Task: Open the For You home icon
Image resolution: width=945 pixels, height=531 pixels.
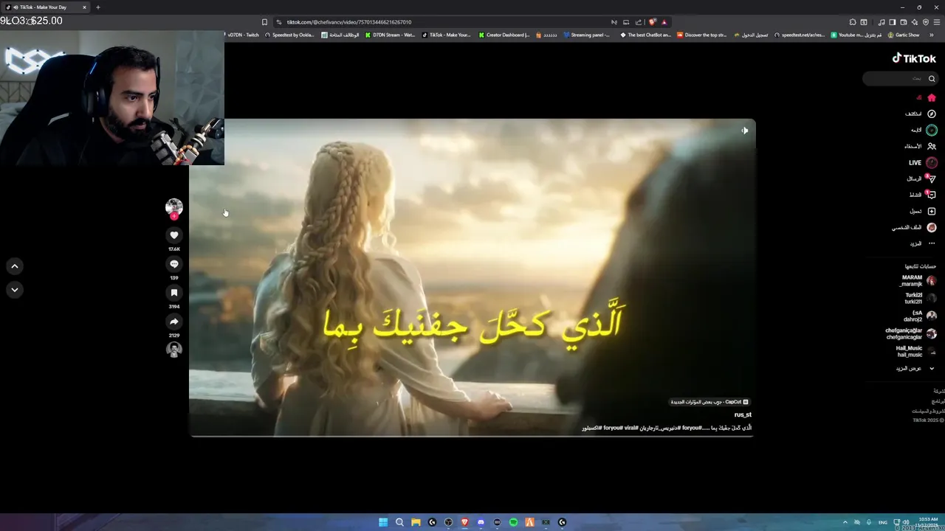Action: pyautogui.click(x=932, y=97)
